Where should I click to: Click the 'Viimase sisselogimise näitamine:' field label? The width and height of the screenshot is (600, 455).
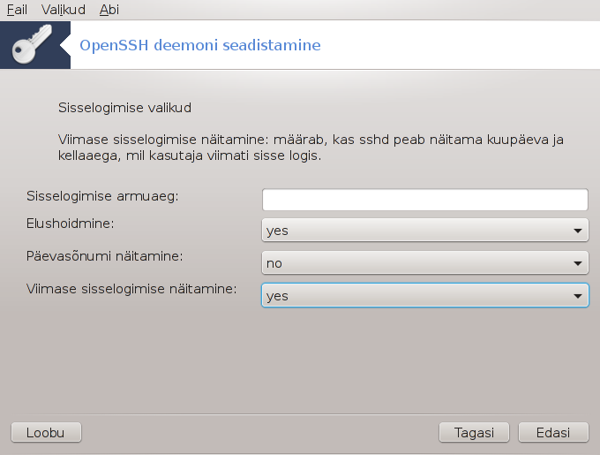point(131,289)
